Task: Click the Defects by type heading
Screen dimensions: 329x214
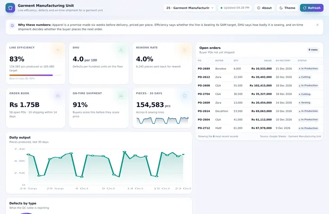Action: click(x=23, y=203)
